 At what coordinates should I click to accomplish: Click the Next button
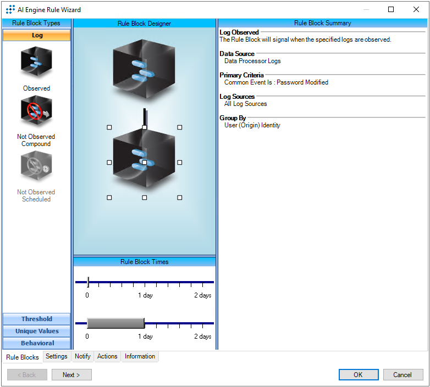click(71, 375)
